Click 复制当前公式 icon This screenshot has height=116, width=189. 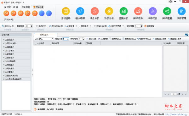coord(123,39)
